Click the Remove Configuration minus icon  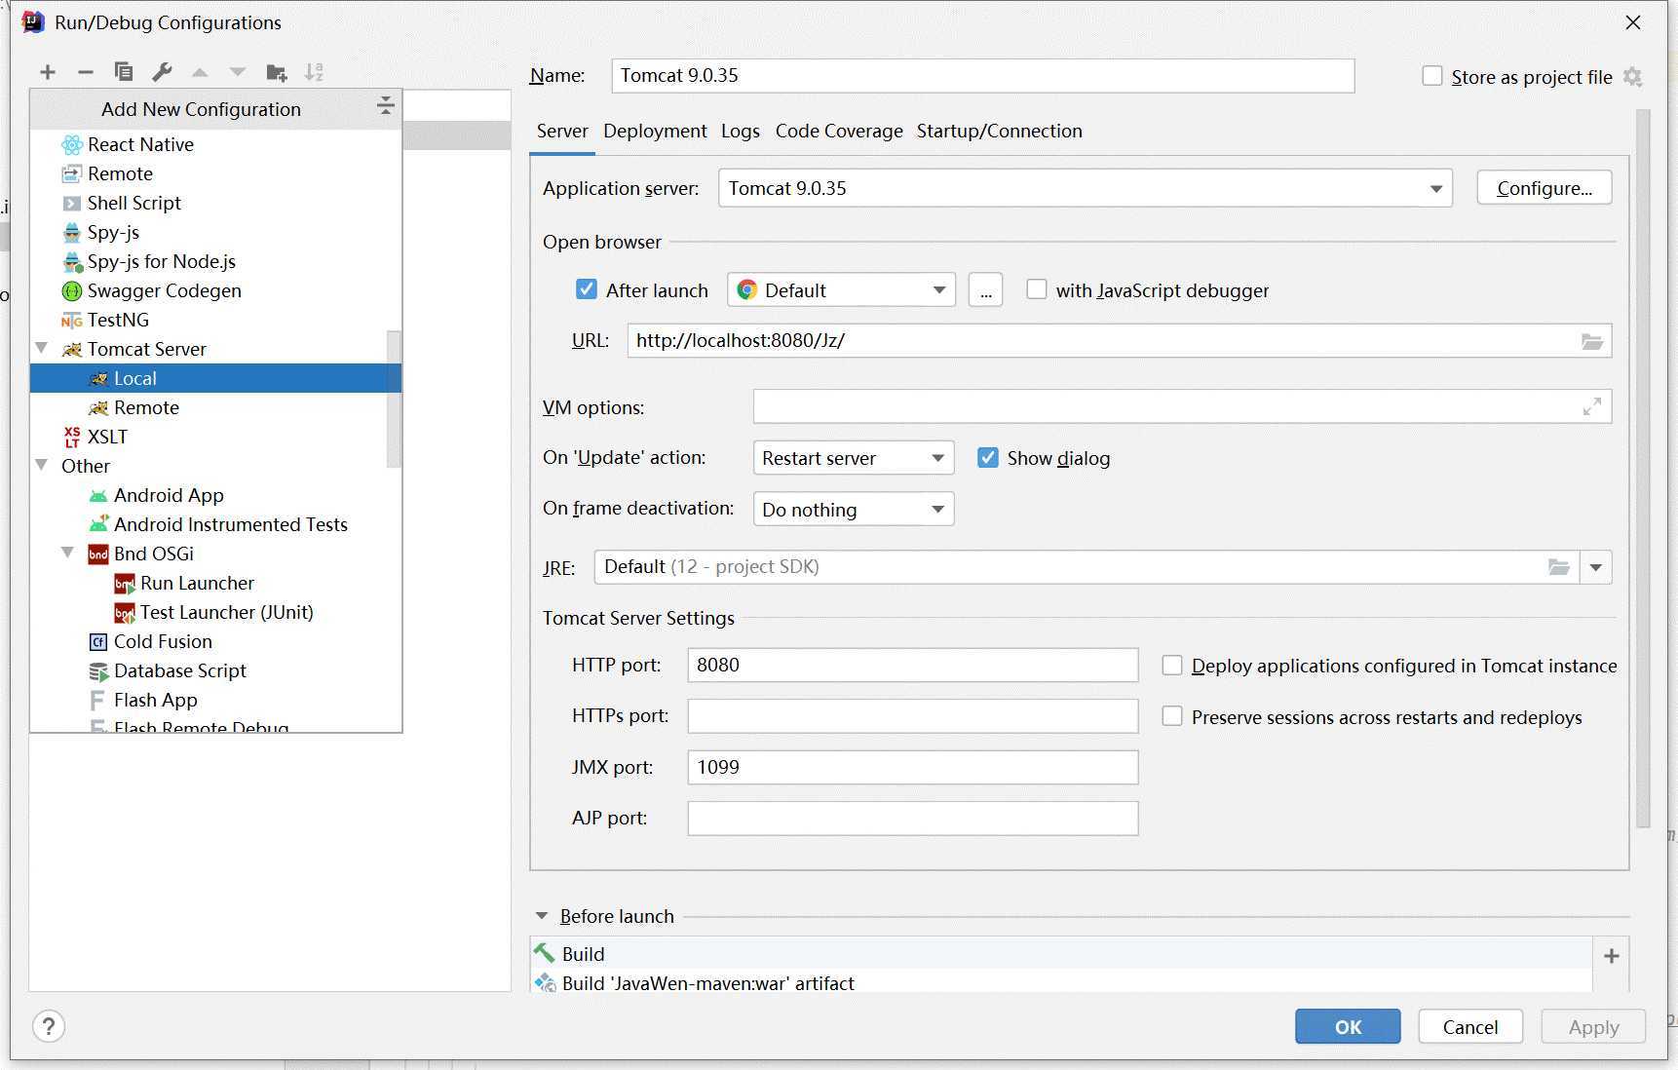pos(86,72)
